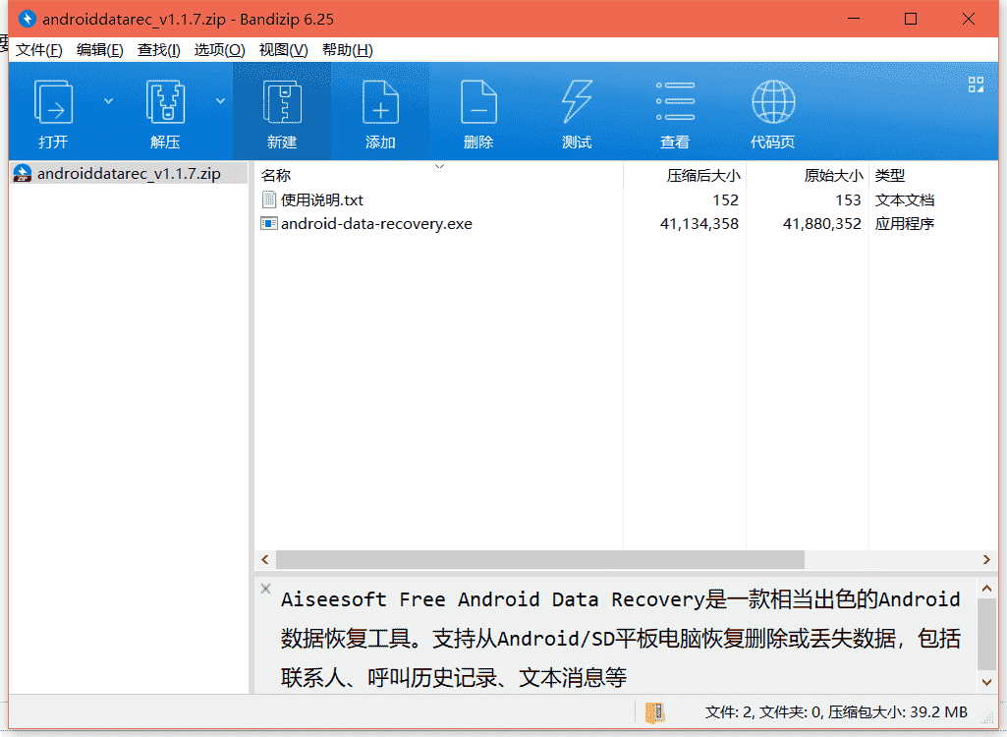This screenshot has height=737, width=1007.
Task: Click the horizontal scrollbar left arrow
Action: pyautogui.click(x=265, y=560)
